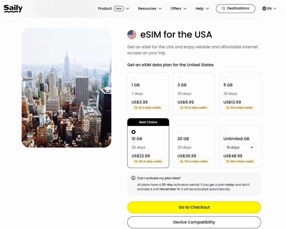286x229 pixels.
Task: Open the 15 days duration dropdown
Action: coord(240,148)
